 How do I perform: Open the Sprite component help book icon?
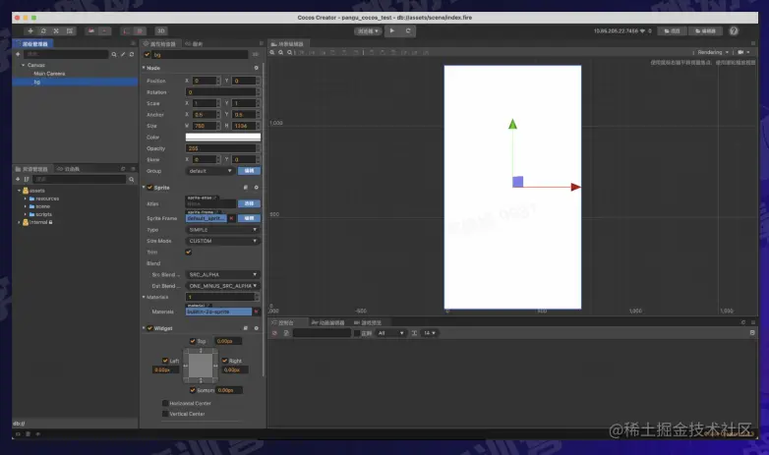click(x=245, y=188)
